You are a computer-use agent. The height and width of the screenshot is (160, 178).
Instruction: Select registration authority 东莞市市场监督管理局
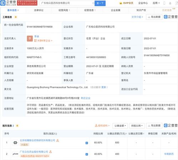click(156, 73)
